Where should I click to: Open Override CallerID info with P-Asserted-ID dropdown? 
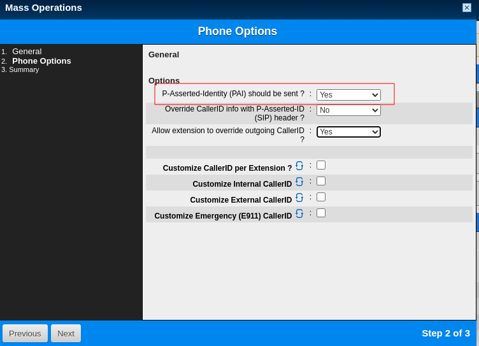[348, 110]
